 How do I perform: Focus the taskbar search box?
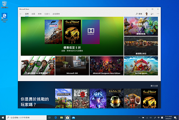26,118
